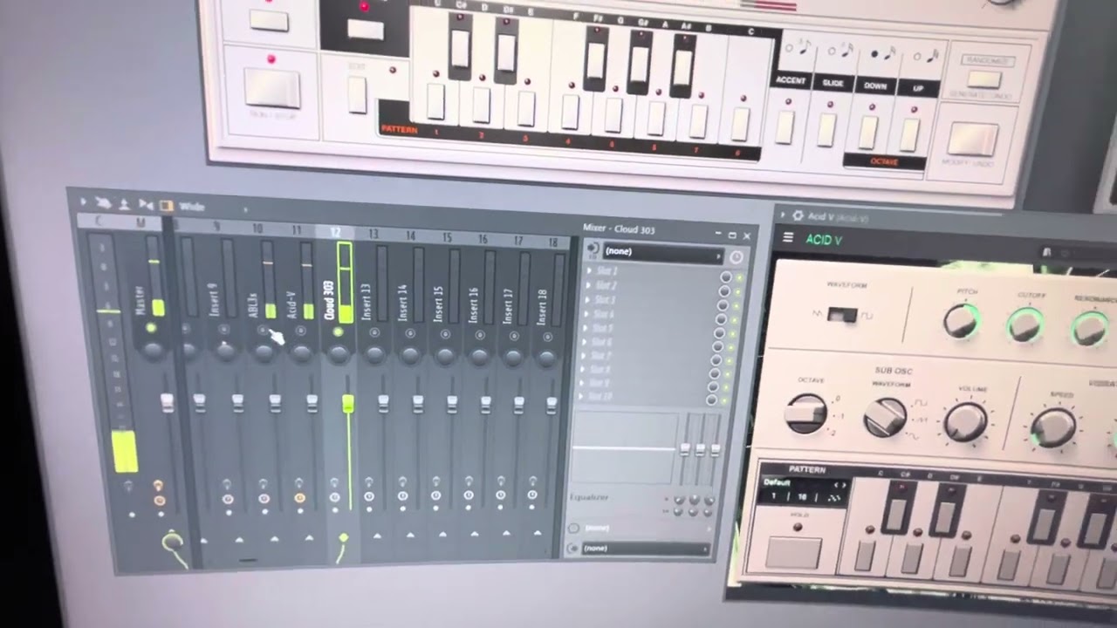Click the octave Up button on the top synth
This screenshot has height=628, width=1117.
[x=910, y=135]
